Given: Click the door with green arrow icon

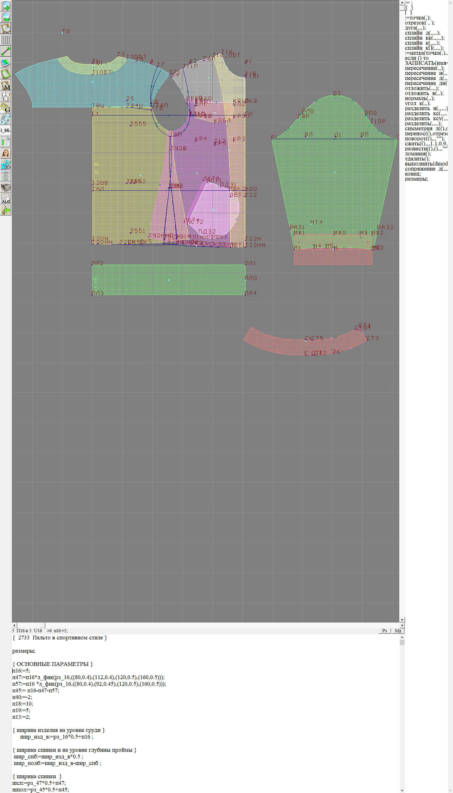Looking at the screenshot, I should pyautogui.click(x=6, y=210).
